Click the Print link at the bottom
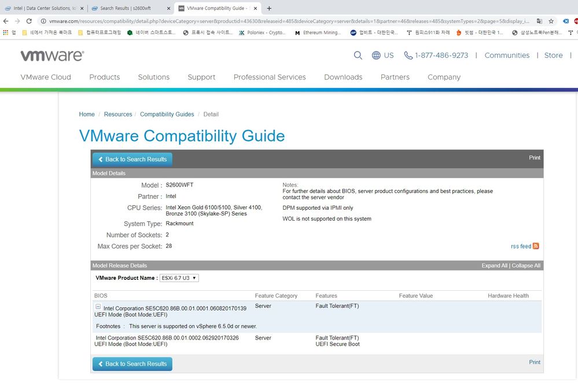 click(x=535, y=362)
